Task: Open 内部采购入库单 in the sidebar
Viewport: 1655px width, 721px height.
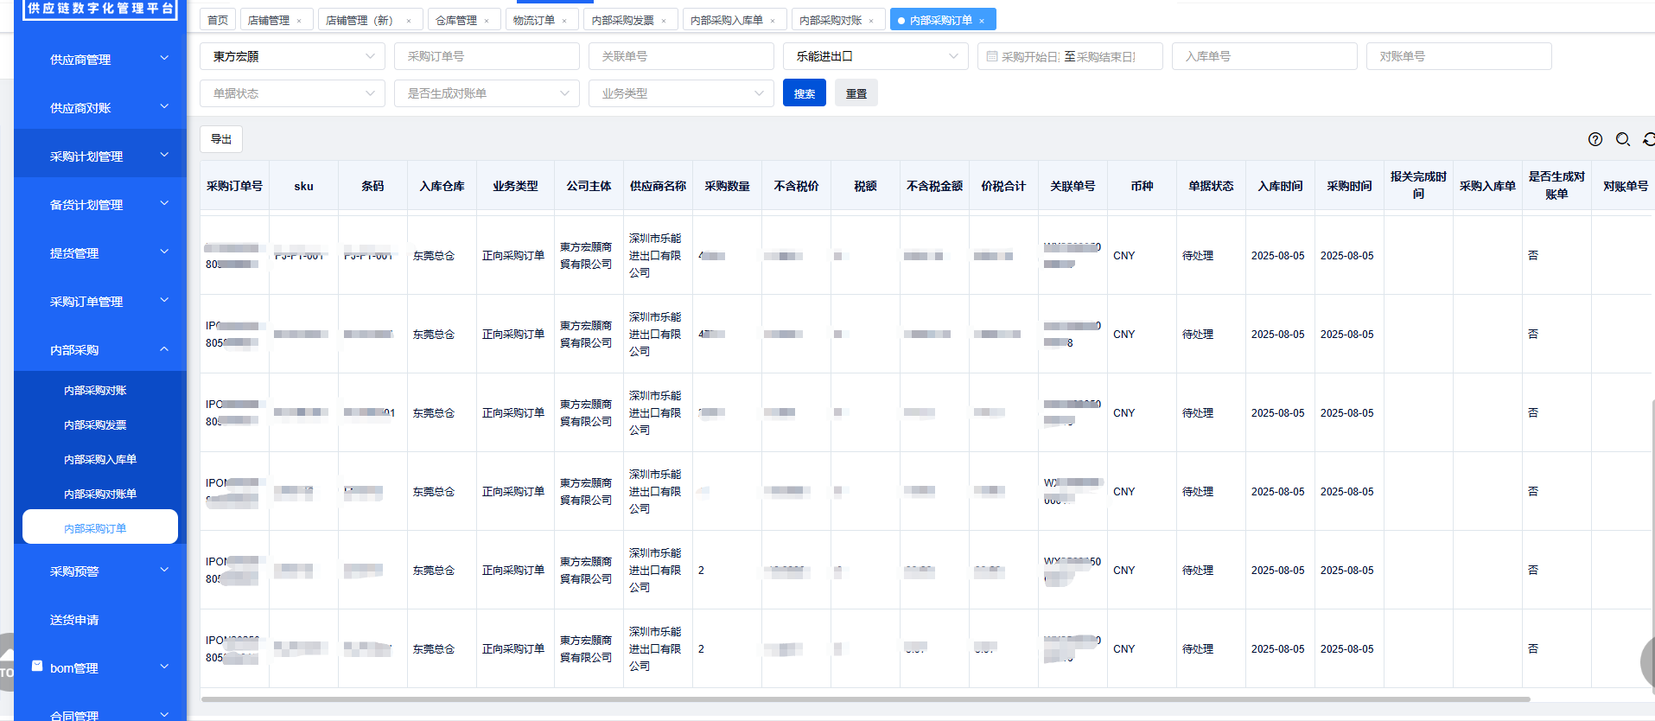Action: point(100,459)
